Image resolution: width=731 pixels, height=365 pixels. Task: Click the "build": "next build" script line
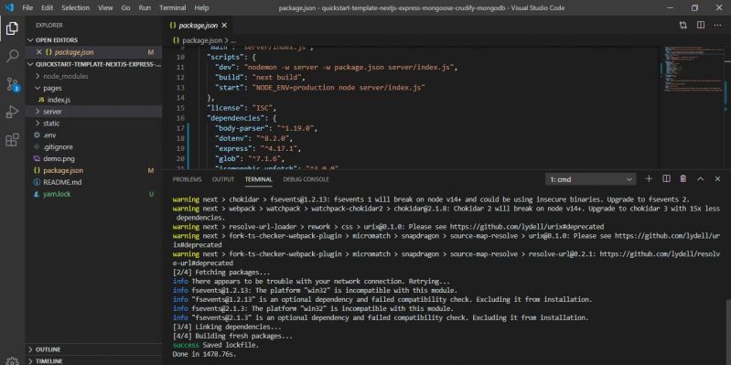(260, 78)
